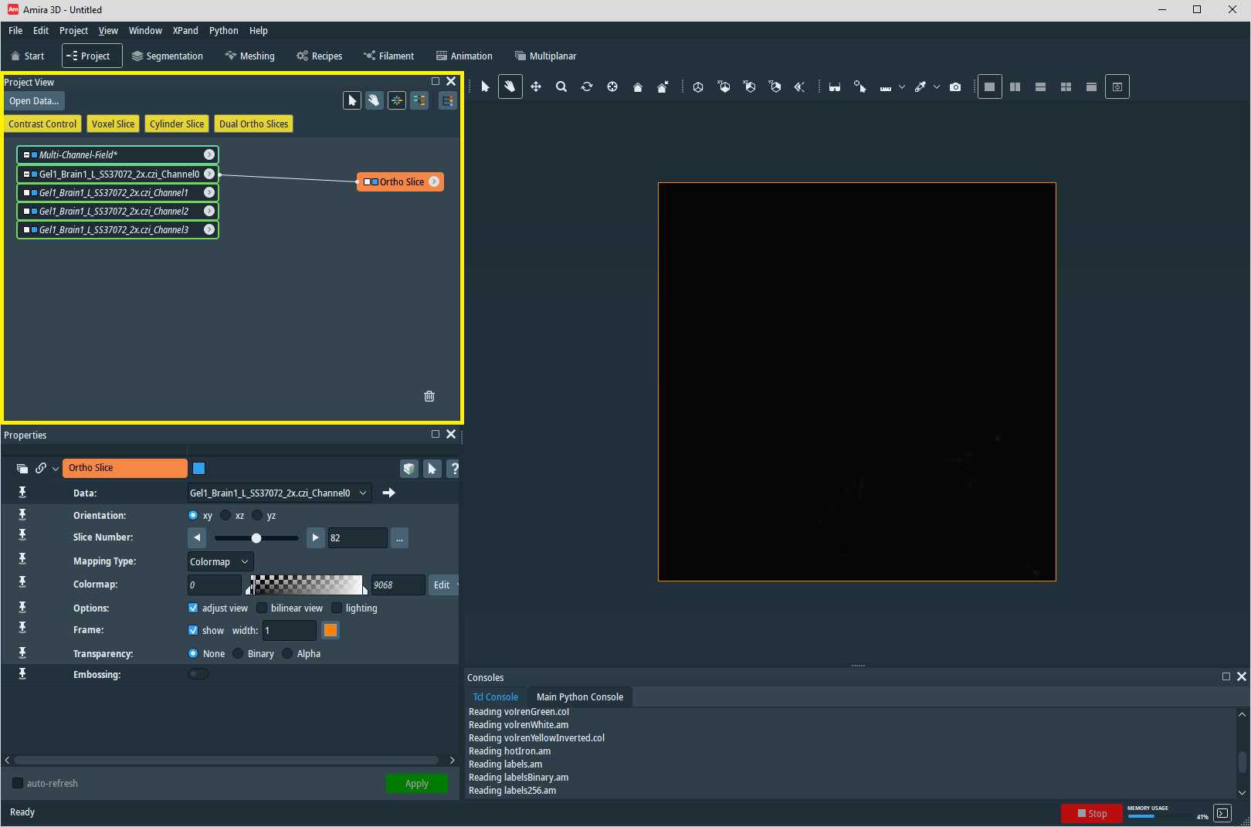This screenshot has height=827, width=1251.
Task: Click the Open Data... button
Action: pyautogui.click(x=34, y=100)
